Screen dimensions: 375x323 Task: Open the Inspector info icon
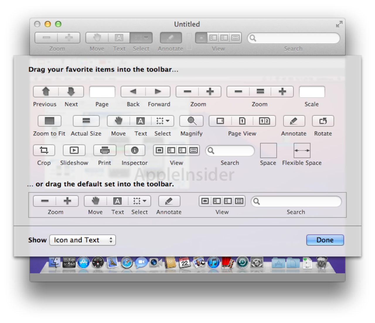[x=135, y=150]
